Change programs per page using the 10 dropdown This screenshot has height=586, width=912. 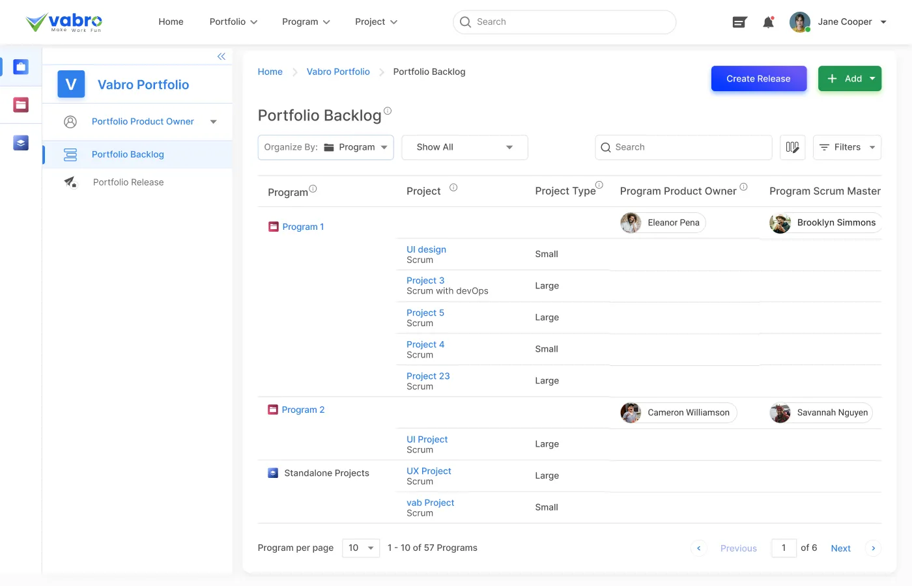pos(360,548)
